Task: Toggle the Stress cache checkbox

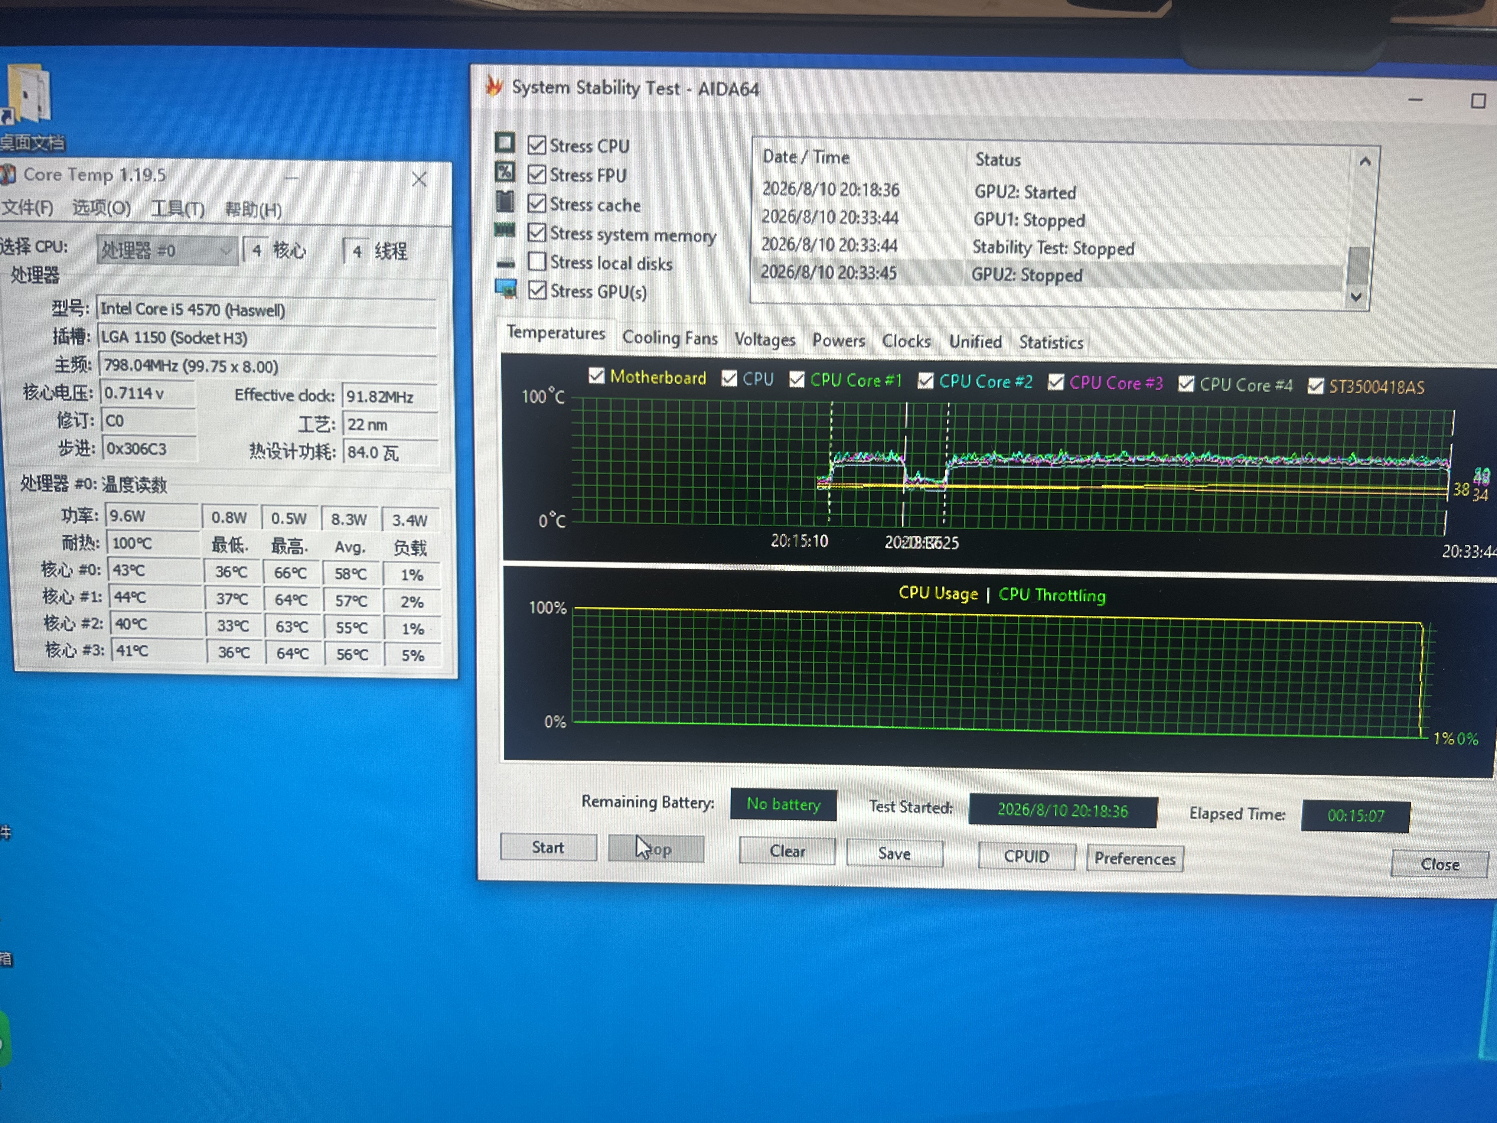Action: tap(536, 203)
